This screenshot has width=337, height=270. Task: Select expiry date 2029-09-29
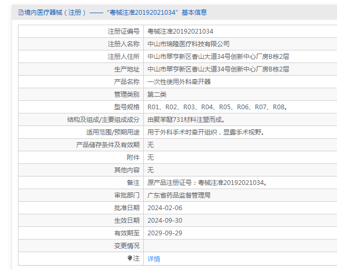(165, 233)
